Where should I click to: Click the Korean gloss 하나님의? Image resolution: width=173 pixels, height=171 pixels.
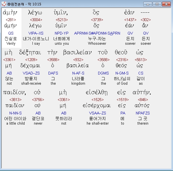tap(122, 79)
